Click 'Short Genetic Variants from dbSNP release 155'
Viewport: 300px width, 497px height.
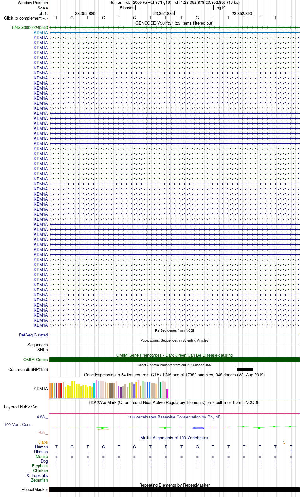click(174, 365)
